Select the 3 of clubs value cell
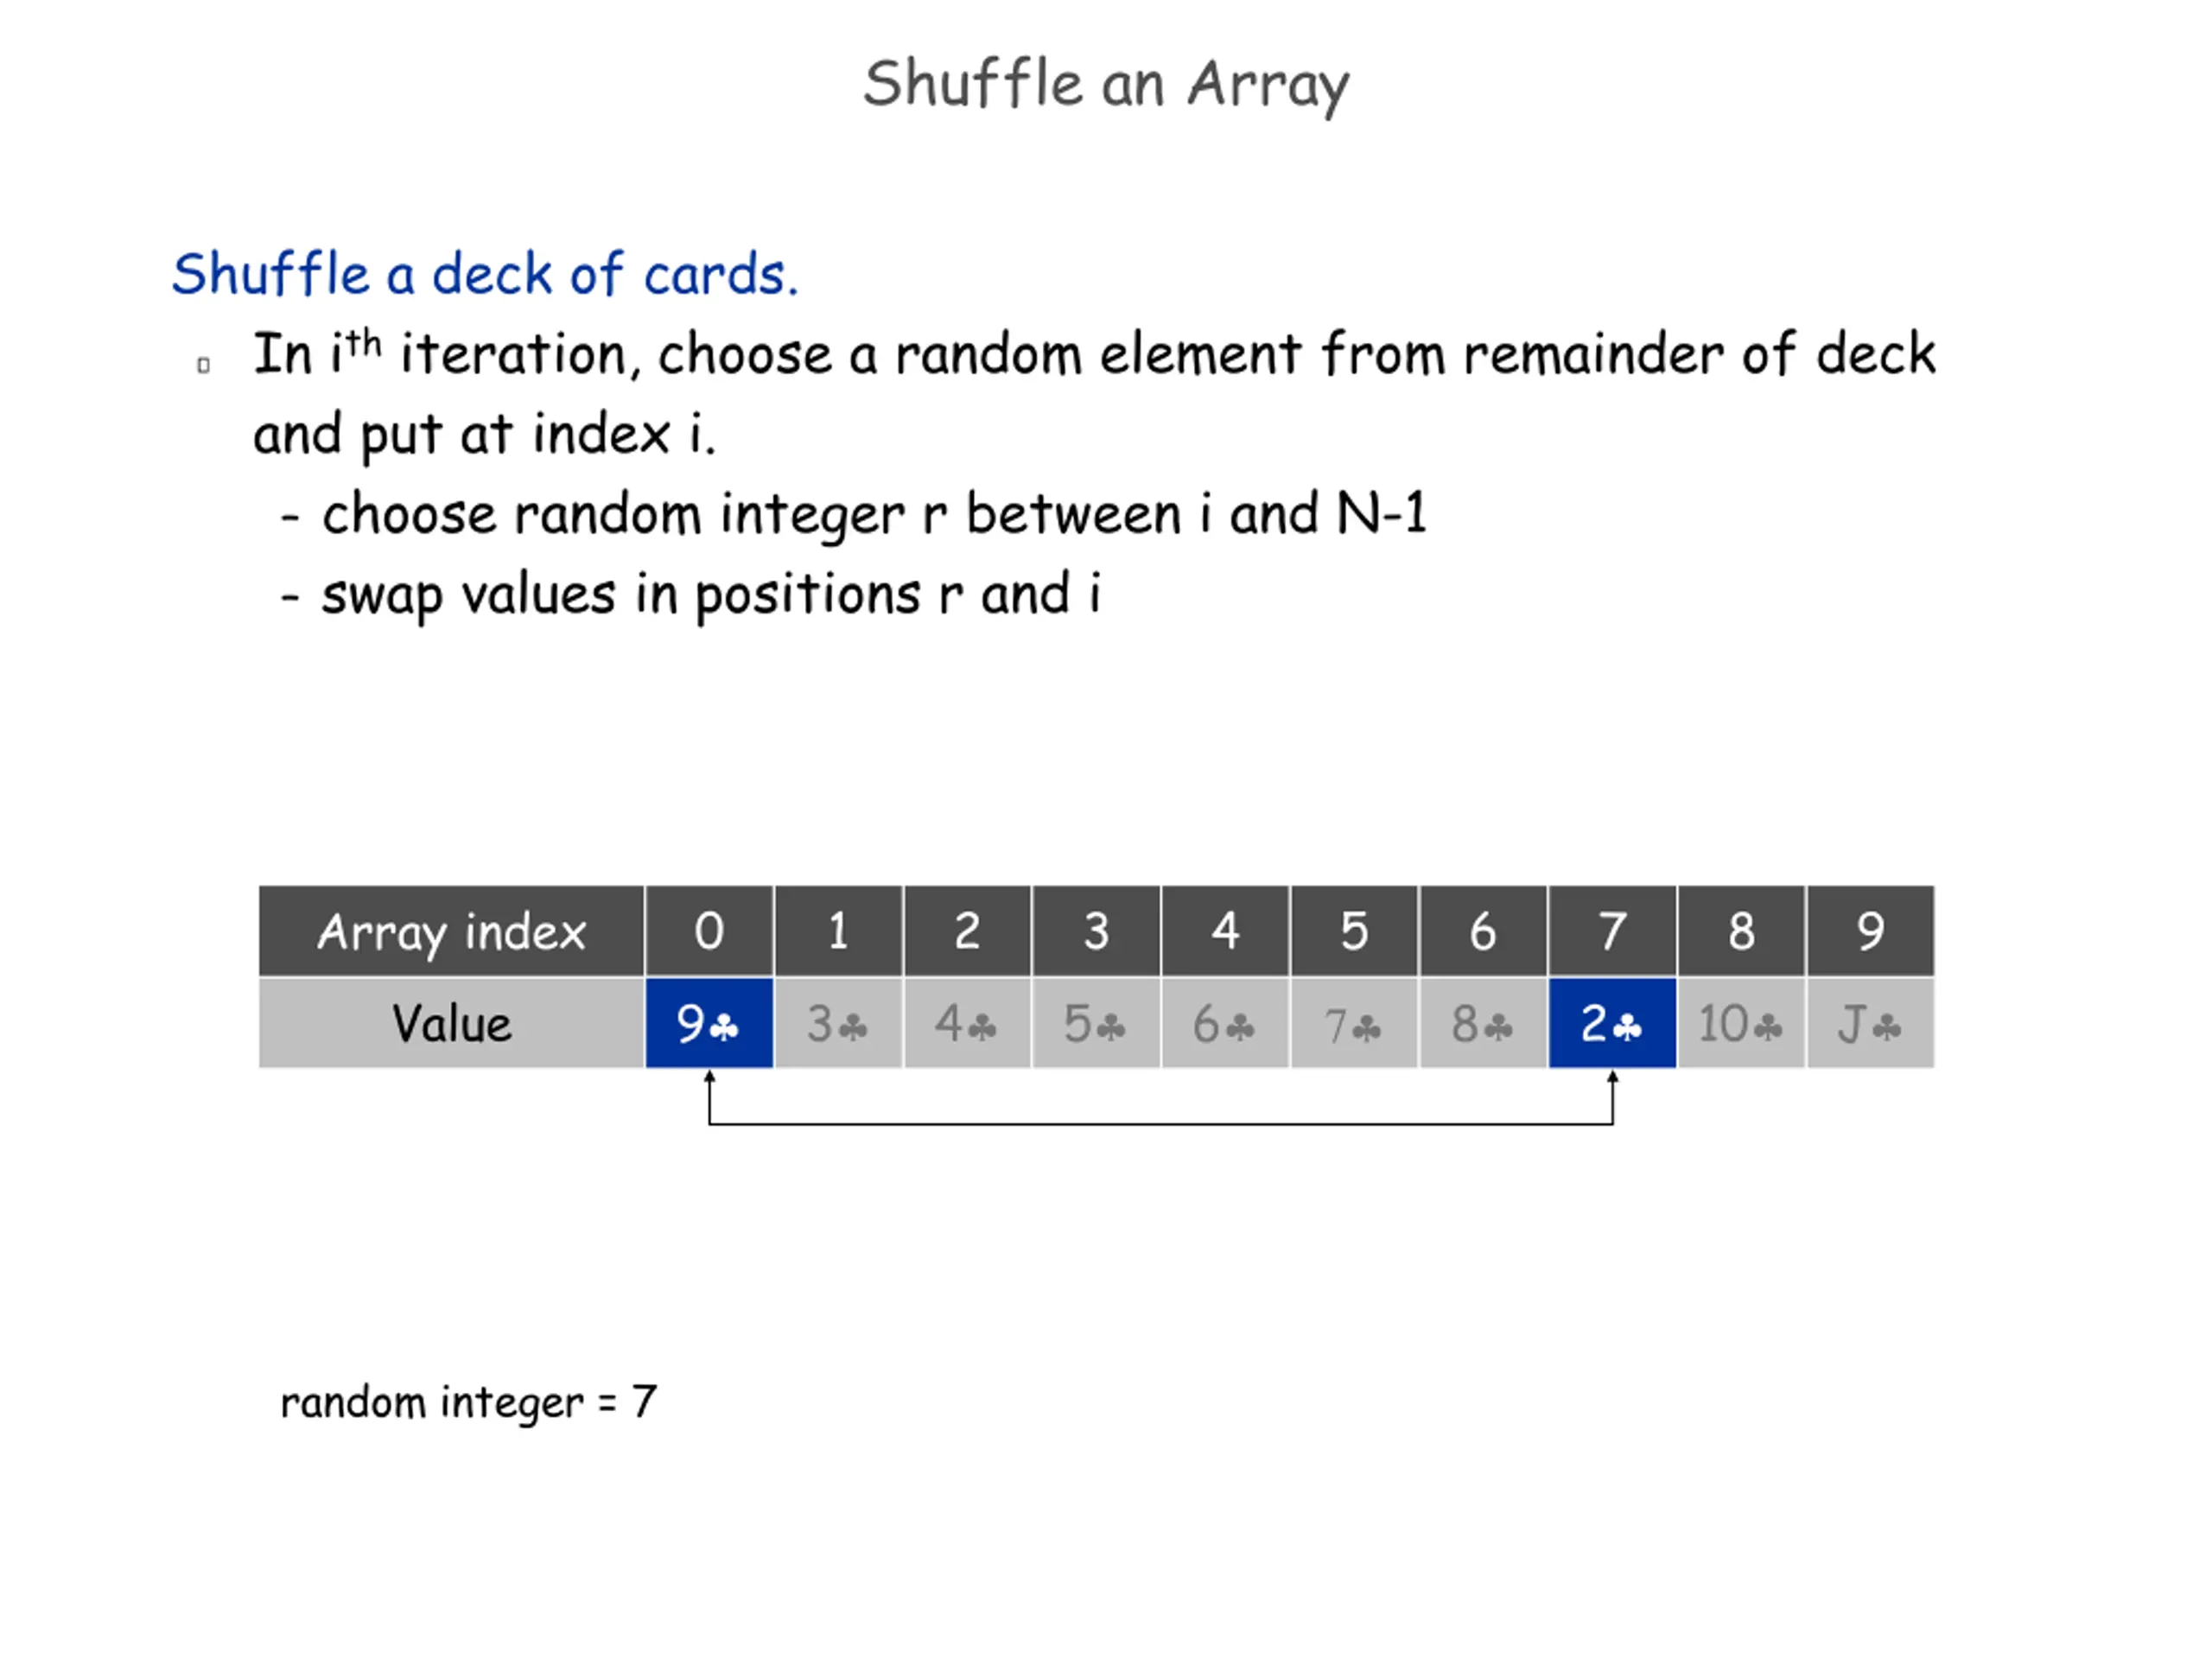The width and height of the screenshot is (2212, 1659). pos(838,1023)
